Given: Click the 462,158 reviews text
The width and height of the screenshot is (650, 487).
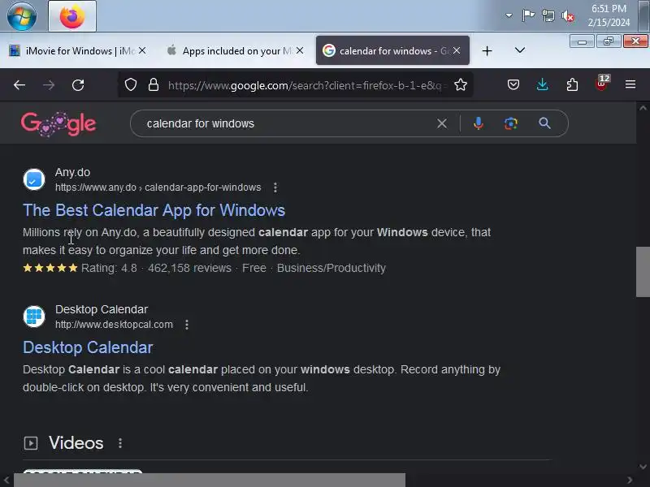Looking at the screenshot, I should [x=189, y=268].
